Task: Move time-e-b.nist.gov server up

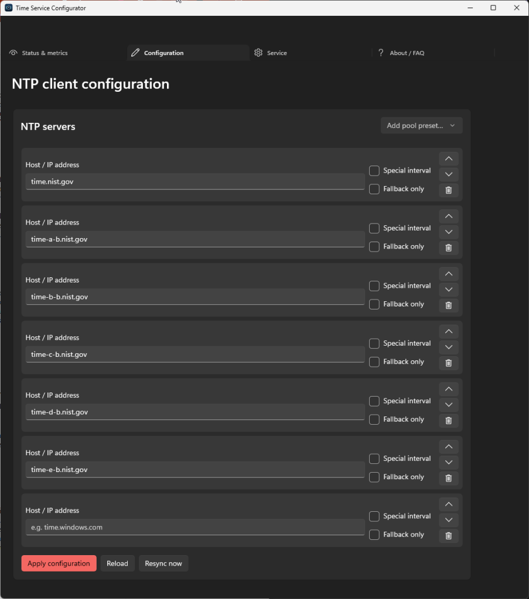Action: pyautogui.click(x=449, y=447)
